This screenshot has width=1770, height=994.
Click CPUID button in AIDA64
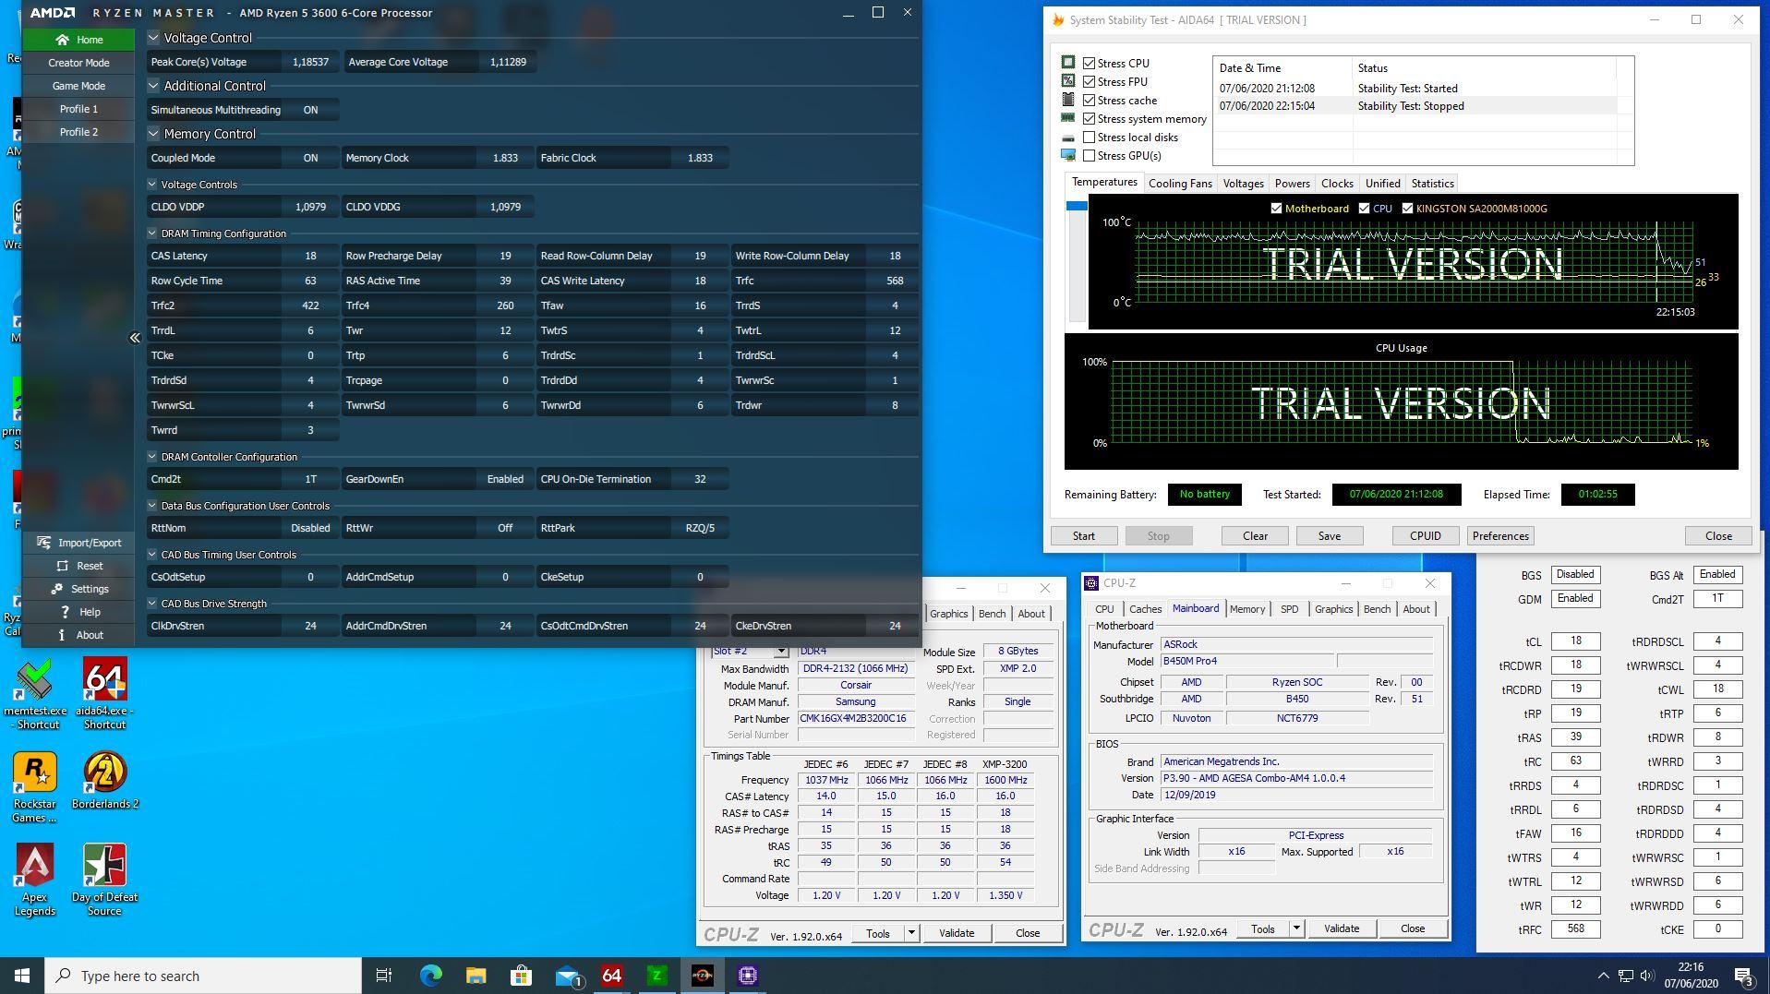(1426, 536)
